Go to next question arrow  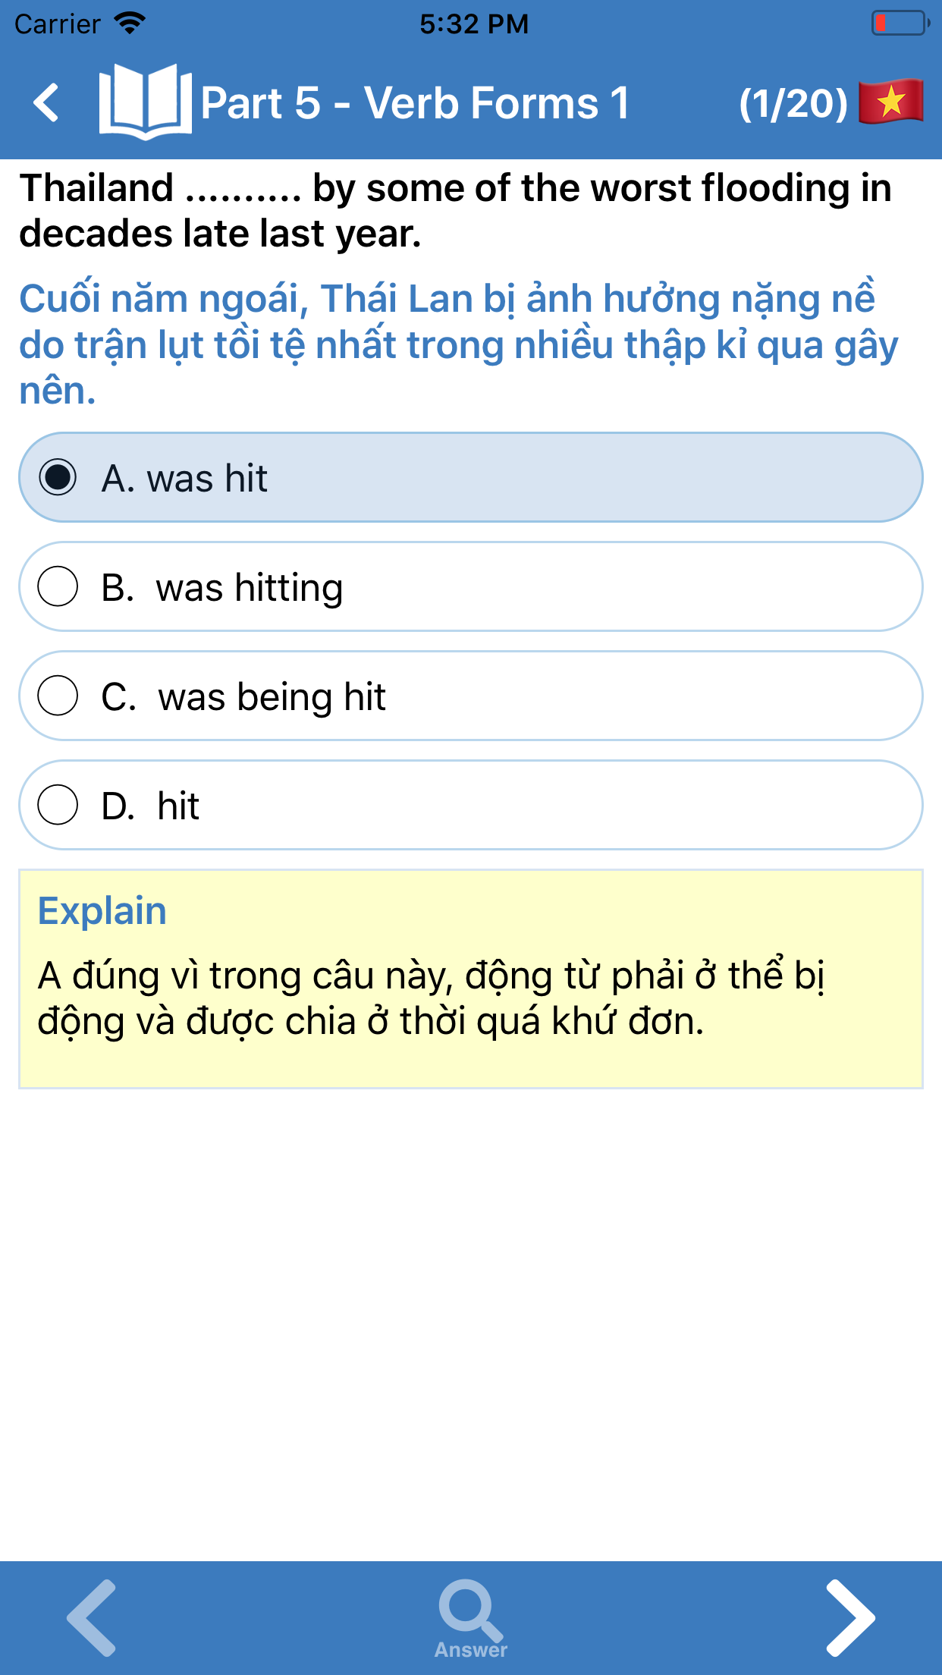pos(849,1617)
